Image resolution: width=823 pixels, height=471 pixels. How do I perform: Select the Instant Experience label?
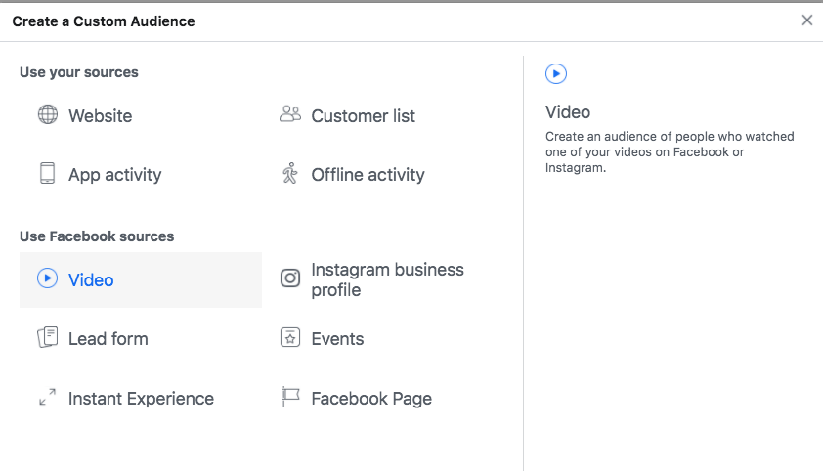point(141,399)
